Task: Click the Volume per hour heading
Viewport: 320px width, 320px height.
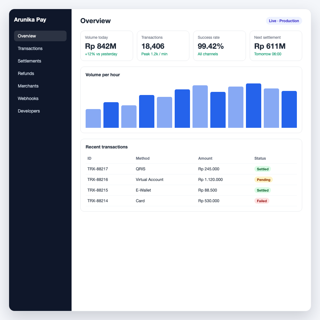Action: (x=102, y=75)
